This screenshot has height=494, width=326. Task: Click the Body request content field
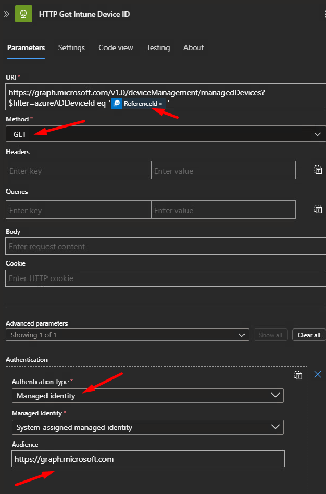[x=166, y=246]
